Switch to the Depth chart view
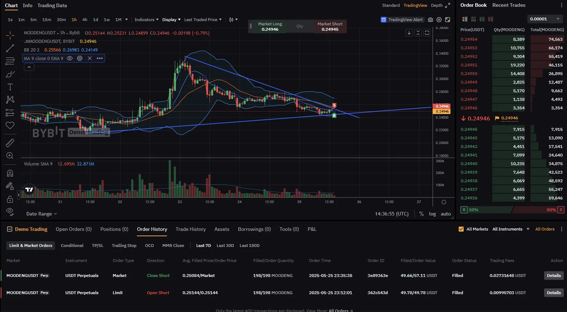The image size is (567, 312). 437,5
